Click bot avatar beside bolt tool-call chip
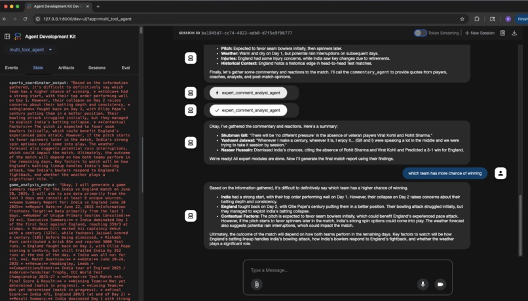 click(191, 92)
